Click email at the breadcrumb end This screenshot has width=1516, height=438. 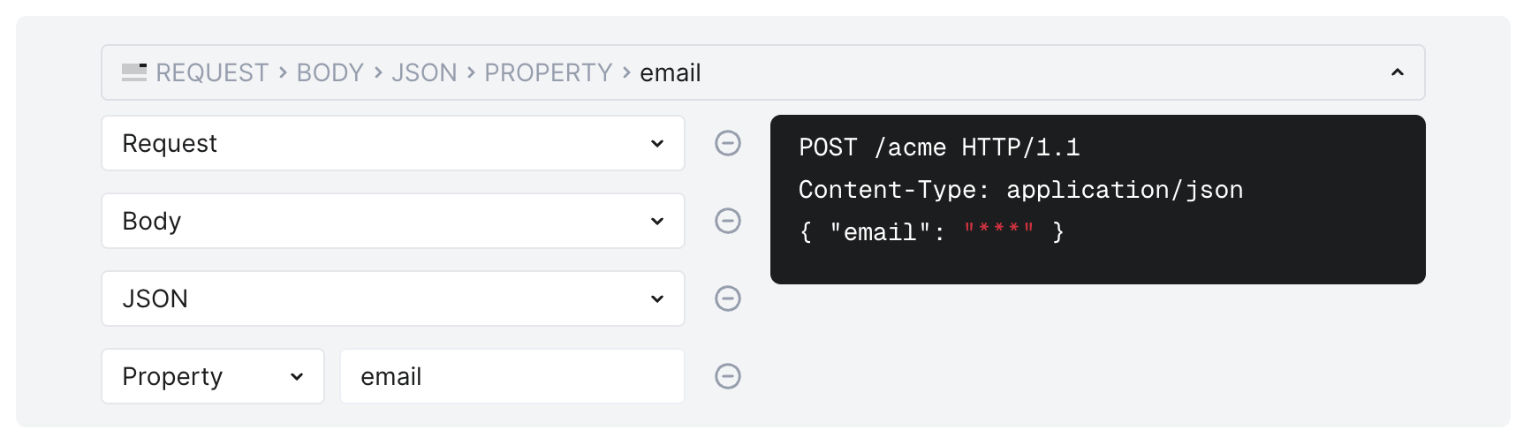pyautogui.click(x=670, y=72)
